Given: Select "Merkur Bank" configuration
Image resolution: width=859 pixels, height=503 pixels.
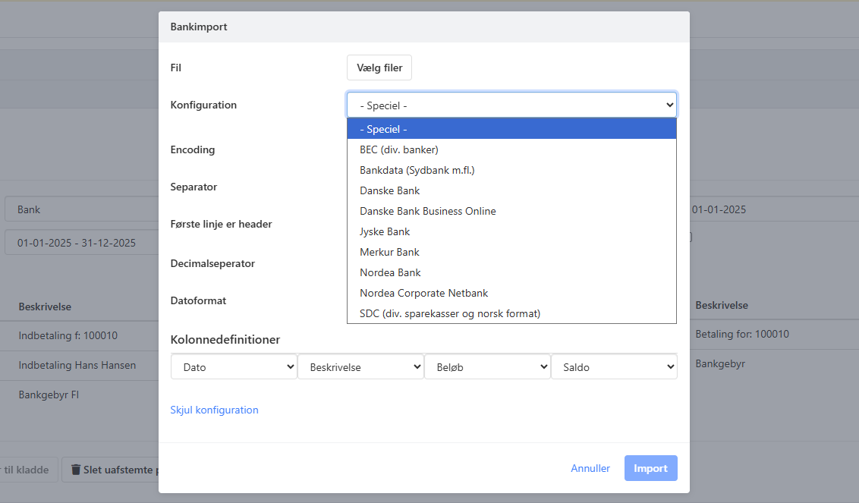Looking at the screenshot, I should click(389, 252).
